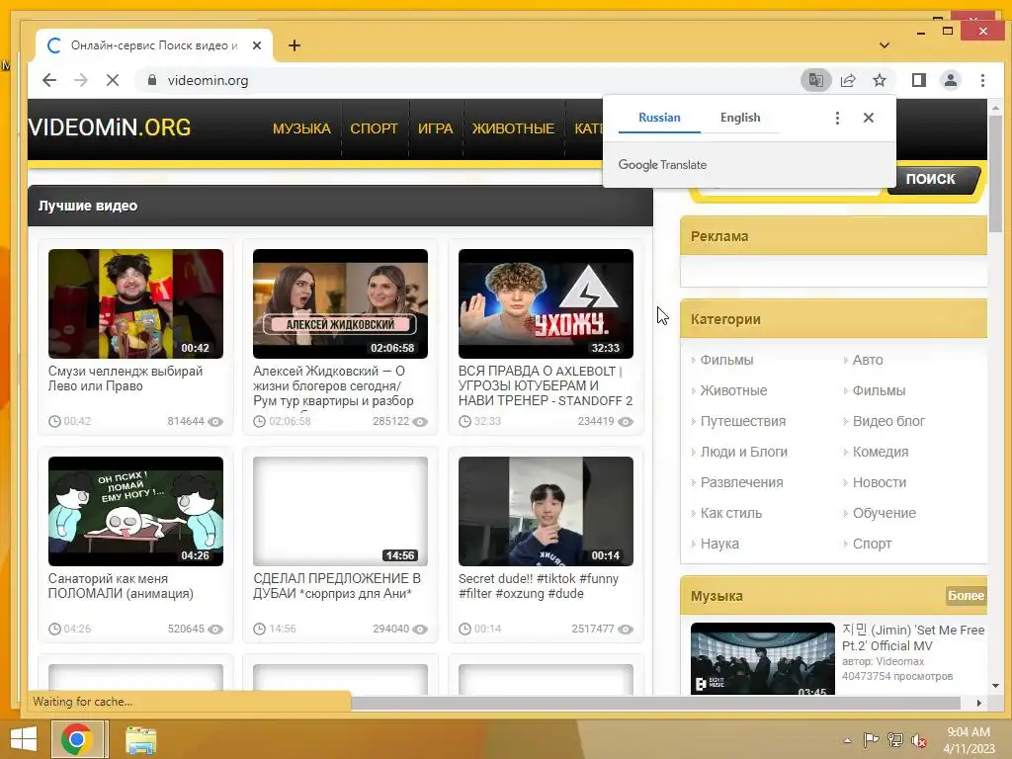Screen dimensions: 1012x759
Task: Stop page loading with X button
Action: (113, 80)
